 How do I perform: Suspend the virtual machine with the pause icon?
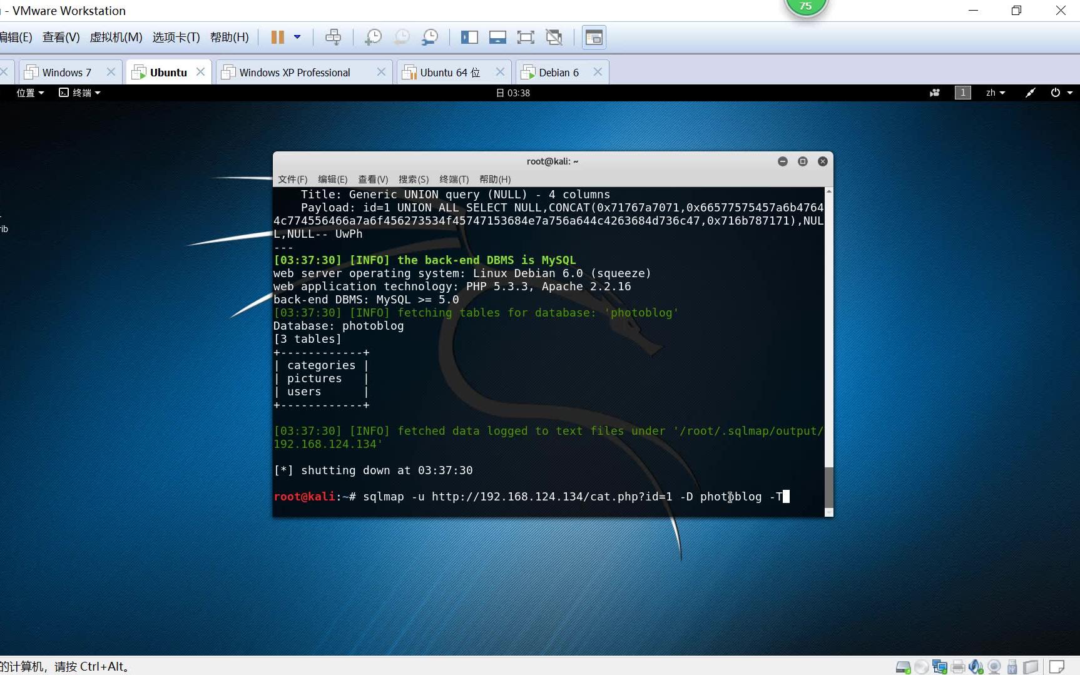pyautogui.click(x=277, y=37)
